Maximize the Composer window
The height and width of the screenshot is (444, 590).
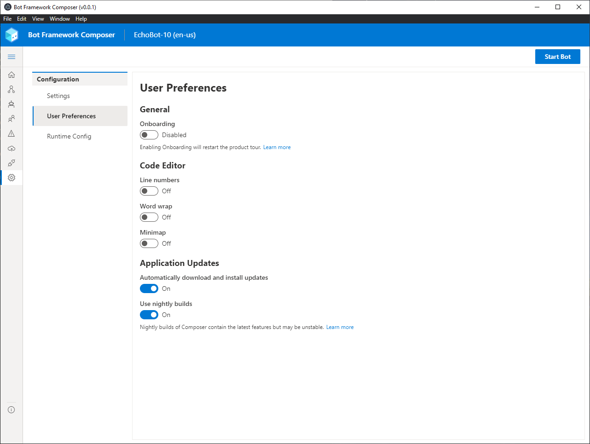tap(558, 7)
